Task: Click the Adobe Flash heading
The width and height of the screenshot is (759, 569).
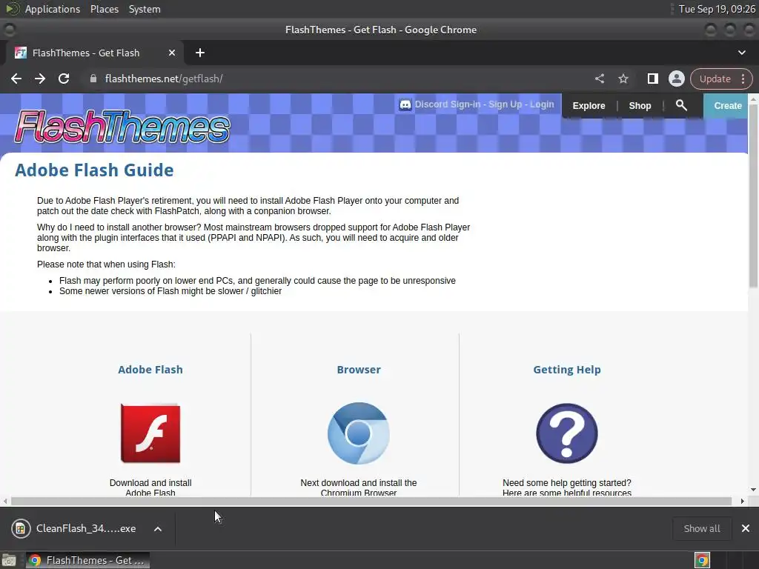Action: pyautogui.click(x=150, y=370)
